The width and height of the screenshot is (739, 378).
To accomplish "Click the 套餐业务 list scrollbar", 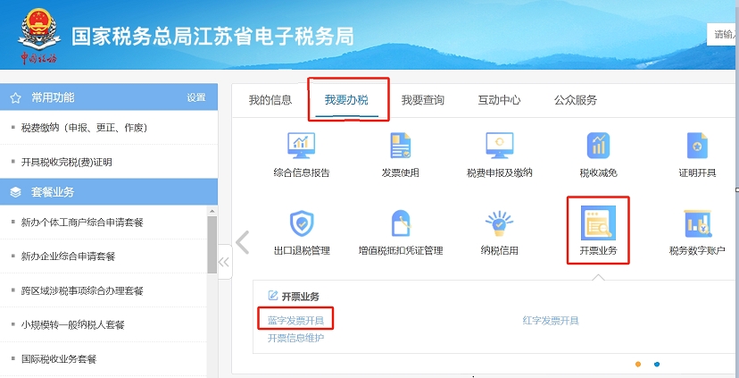I will click(x=212, y=245).
